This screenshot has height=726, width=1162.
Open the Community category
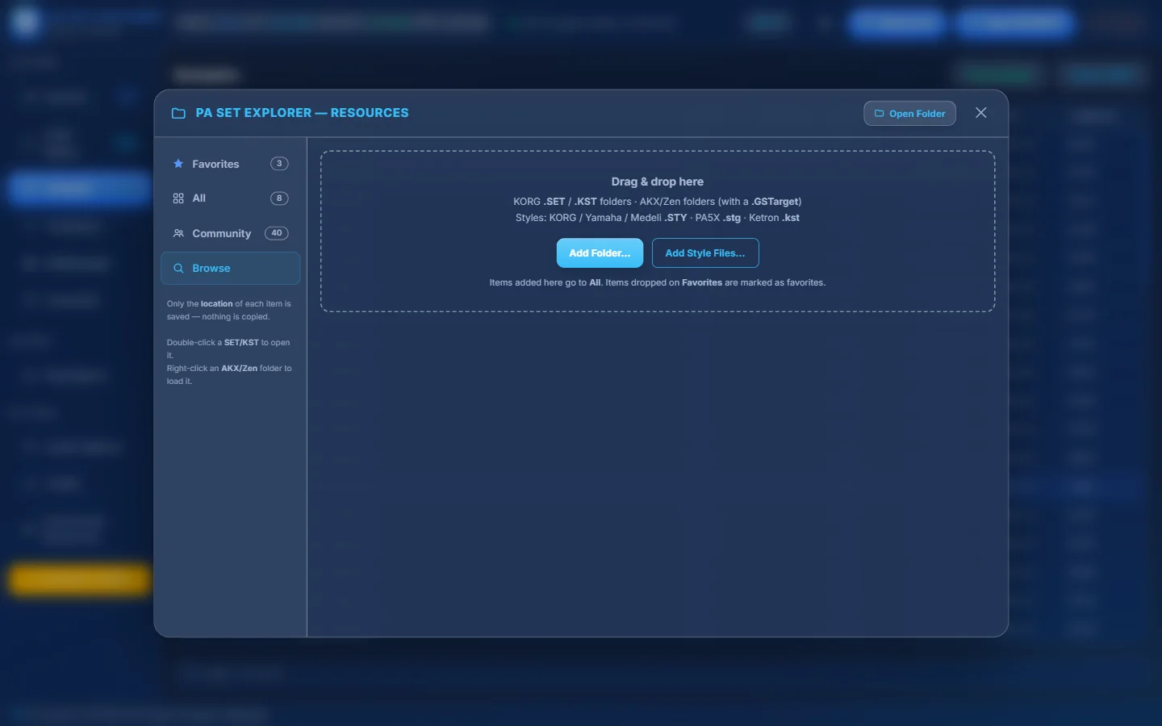pyautogui.click(x=230, y=233)
